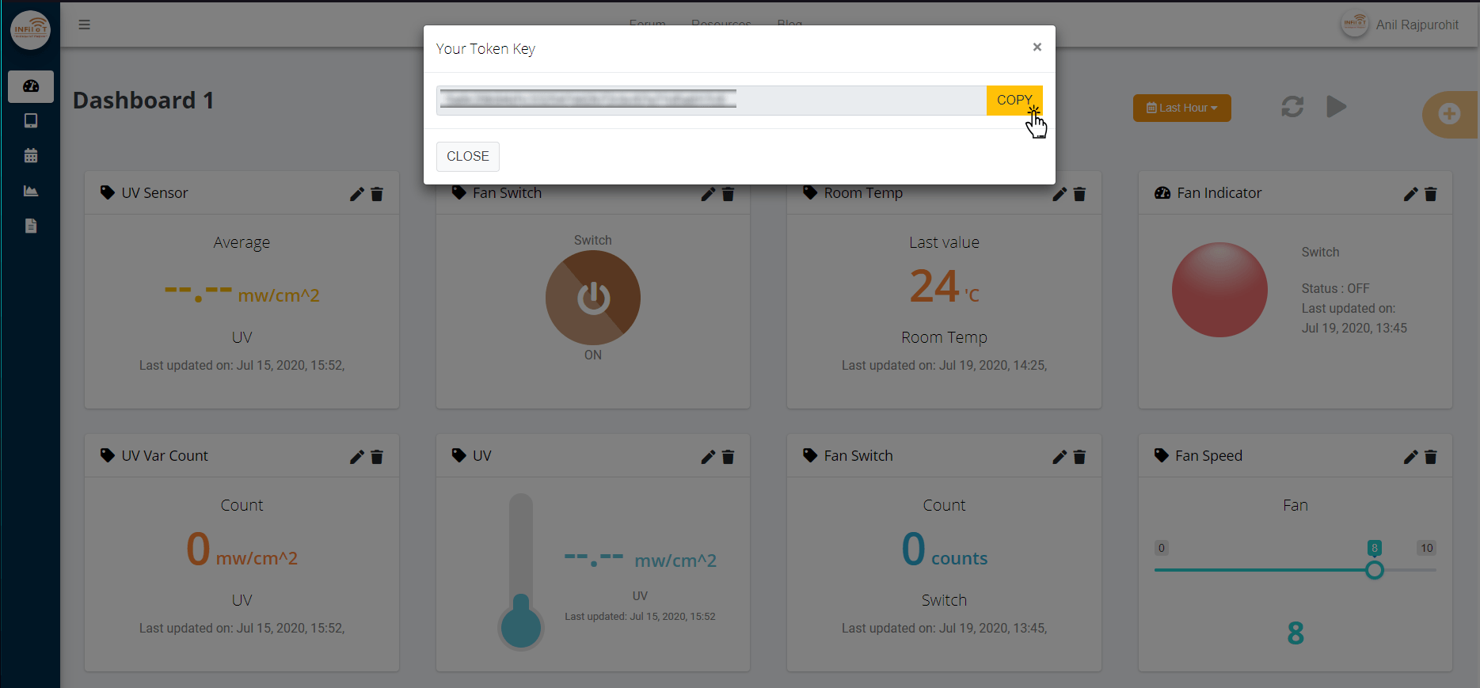Toggle the Fan Switch power button

coord(593,298)
